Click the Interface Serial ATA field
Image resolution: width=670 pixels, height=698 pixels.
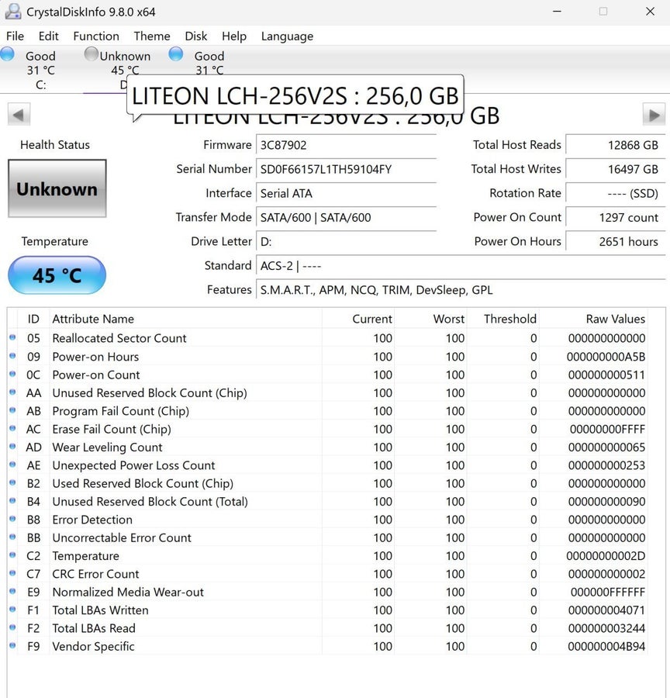click(346, 193)
